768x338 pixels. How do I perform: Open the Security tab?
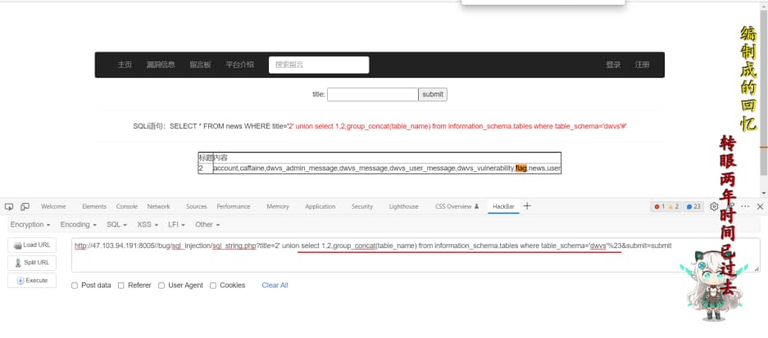coord(362,206)
